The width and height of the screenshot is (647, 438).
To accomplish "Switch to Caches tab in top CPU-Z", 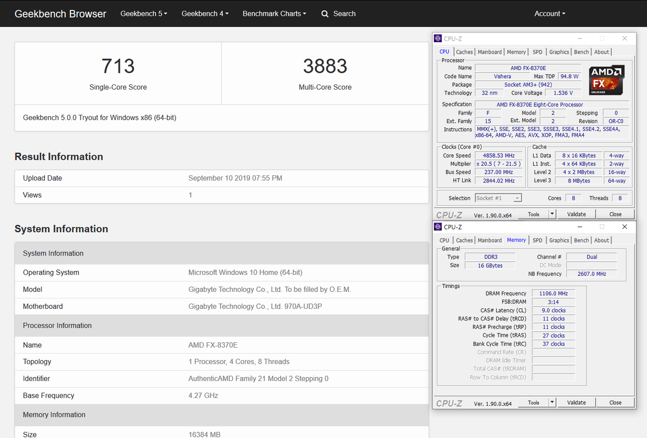I will [464, 52].
